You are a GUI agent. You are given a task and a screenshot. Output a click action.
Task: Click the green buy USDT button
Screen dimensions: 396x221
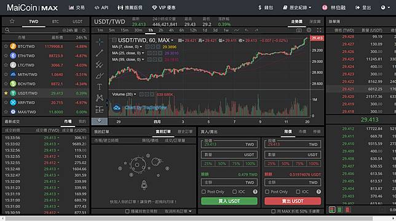229,201
